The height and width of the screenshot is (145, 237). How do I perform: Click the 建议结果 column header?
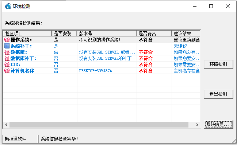coord(186,34)
